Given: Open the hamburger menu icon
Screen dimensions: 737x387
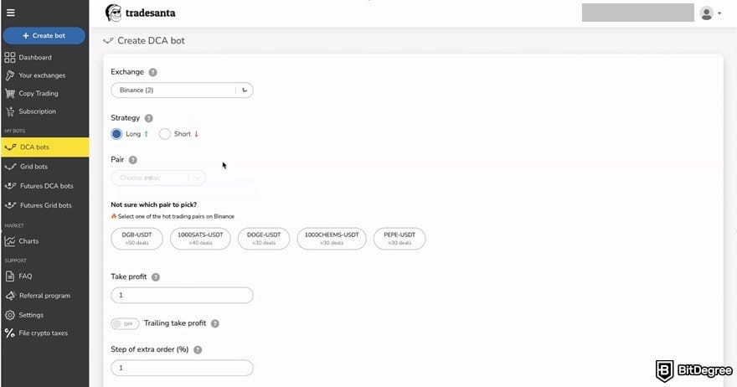Looking at the screenshot, I should (10, 13).
